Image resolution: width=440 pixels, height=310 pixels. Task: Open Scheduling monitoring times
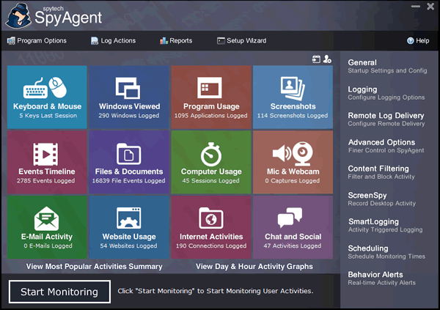tap(386, 252)
